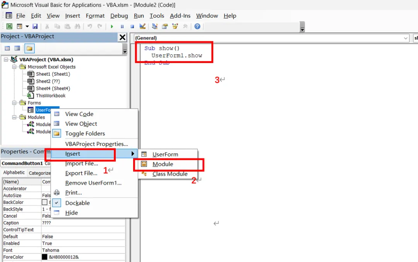418x262 pixels.
Task: Open the Help menu
Action: click(230, 16)
